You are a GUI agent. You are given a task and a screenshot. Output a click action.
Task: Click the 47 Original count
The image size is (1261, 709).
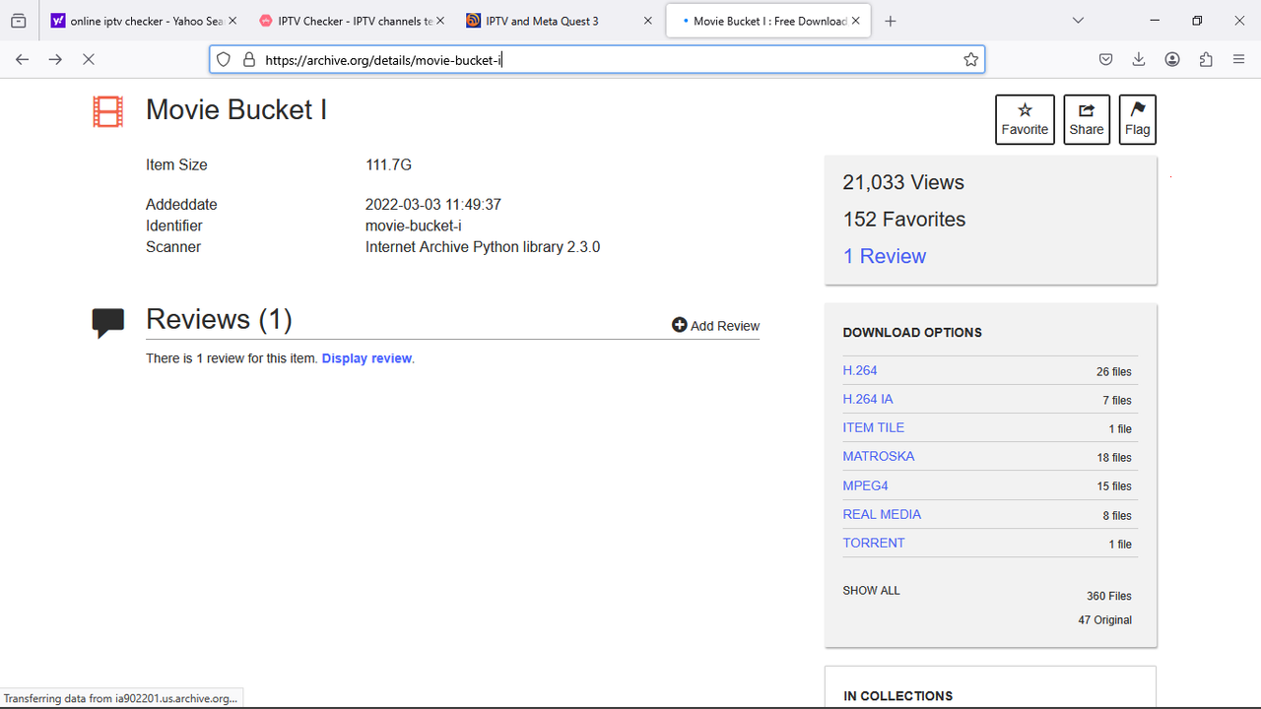coord(1105,620)
